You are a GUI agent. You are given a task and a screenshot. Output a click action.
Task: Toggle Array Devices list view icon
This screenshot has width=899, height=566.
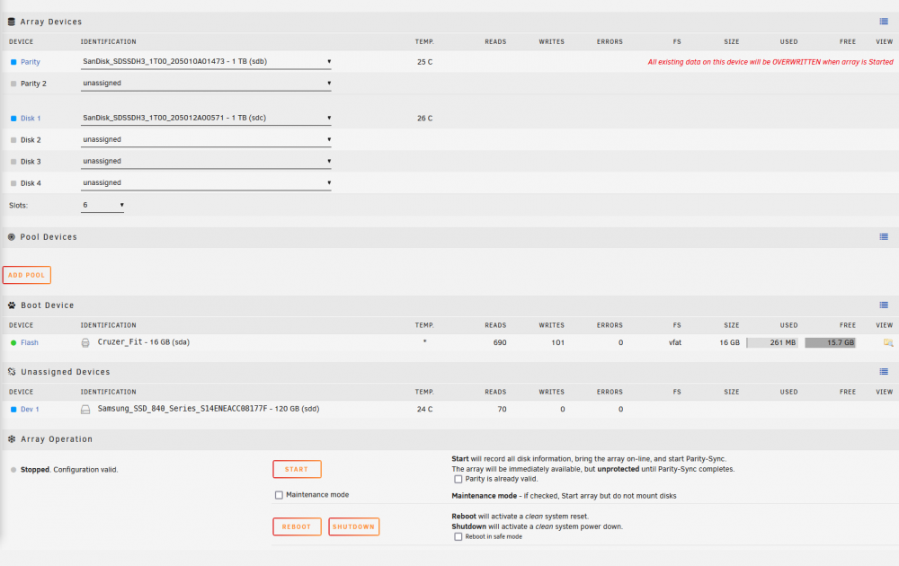coord(884,22)
